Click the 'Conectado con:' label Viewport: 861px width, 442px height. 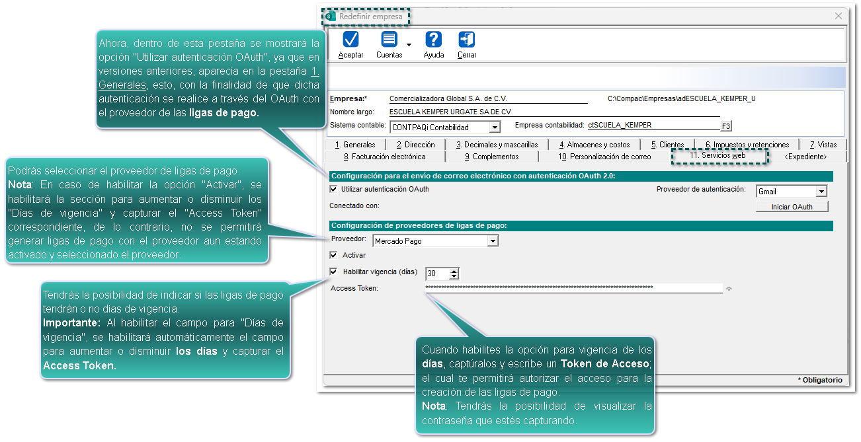[x=354, y=205]
